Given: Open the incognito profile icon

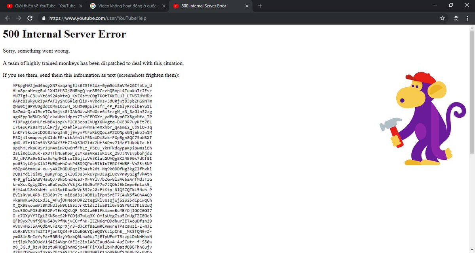Looking at the screenshot, I should pyautogui.click(x=456, y=18).
